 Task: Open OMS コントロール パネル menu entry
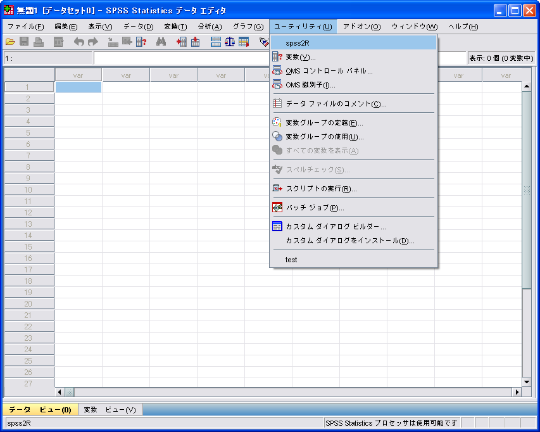pos(329,71)
